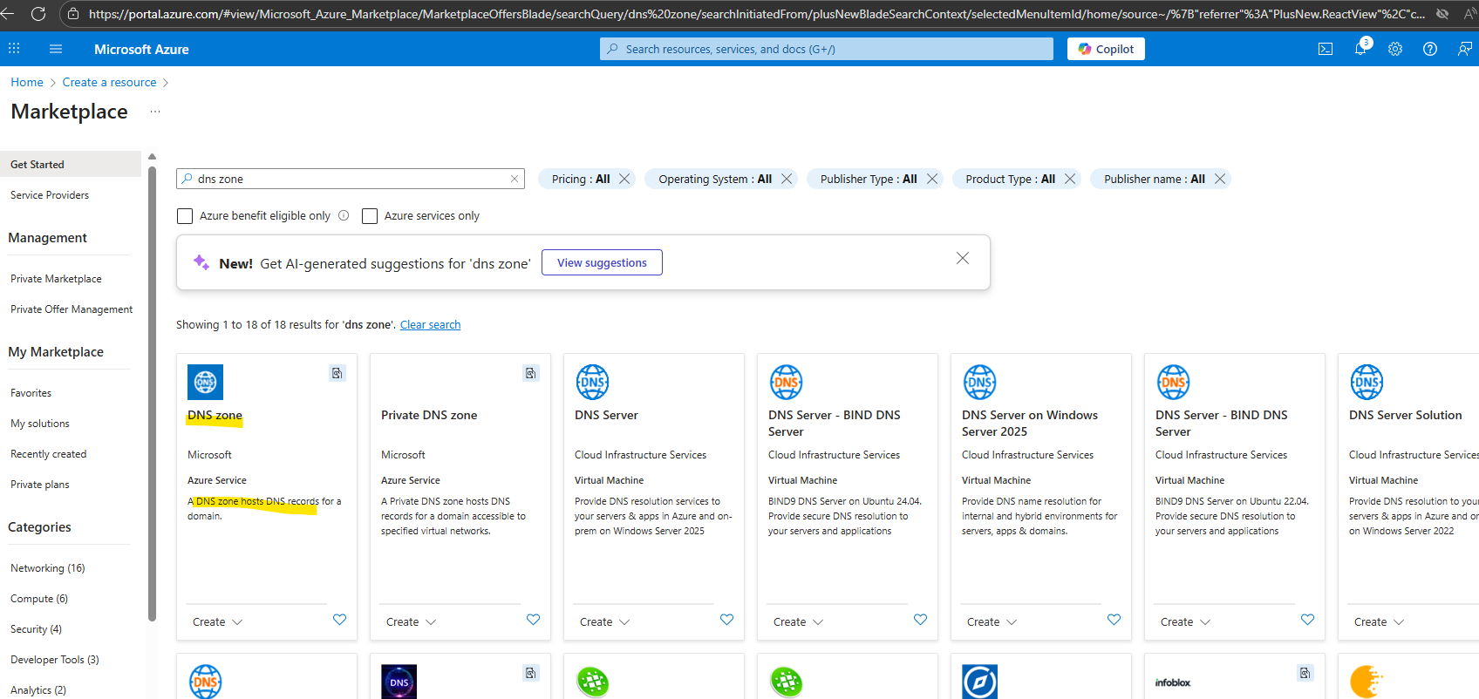Screen dimensions: 1479x699
Task: Click the Clear search link
Action: pos(430,325)
